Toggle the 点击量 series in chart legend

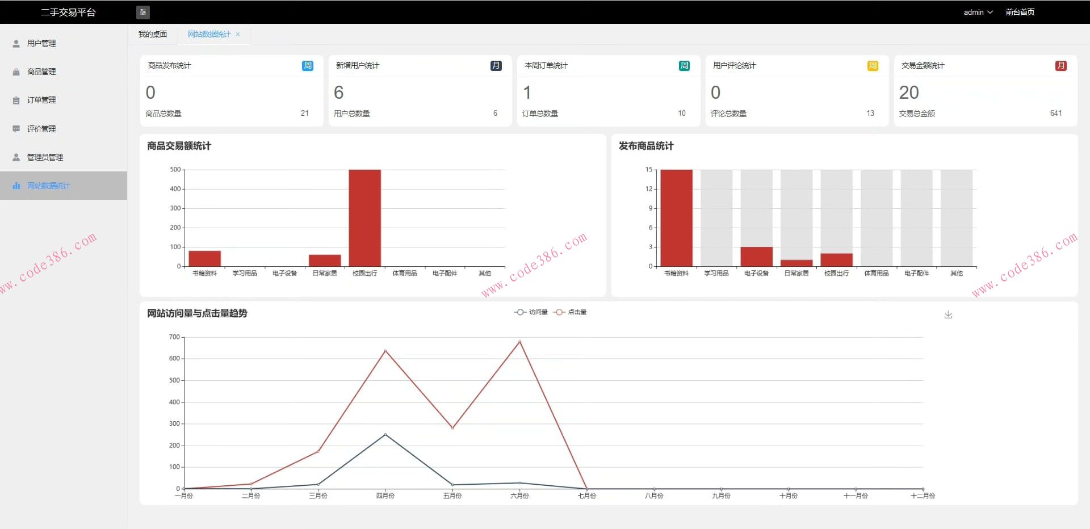(571, 312)
